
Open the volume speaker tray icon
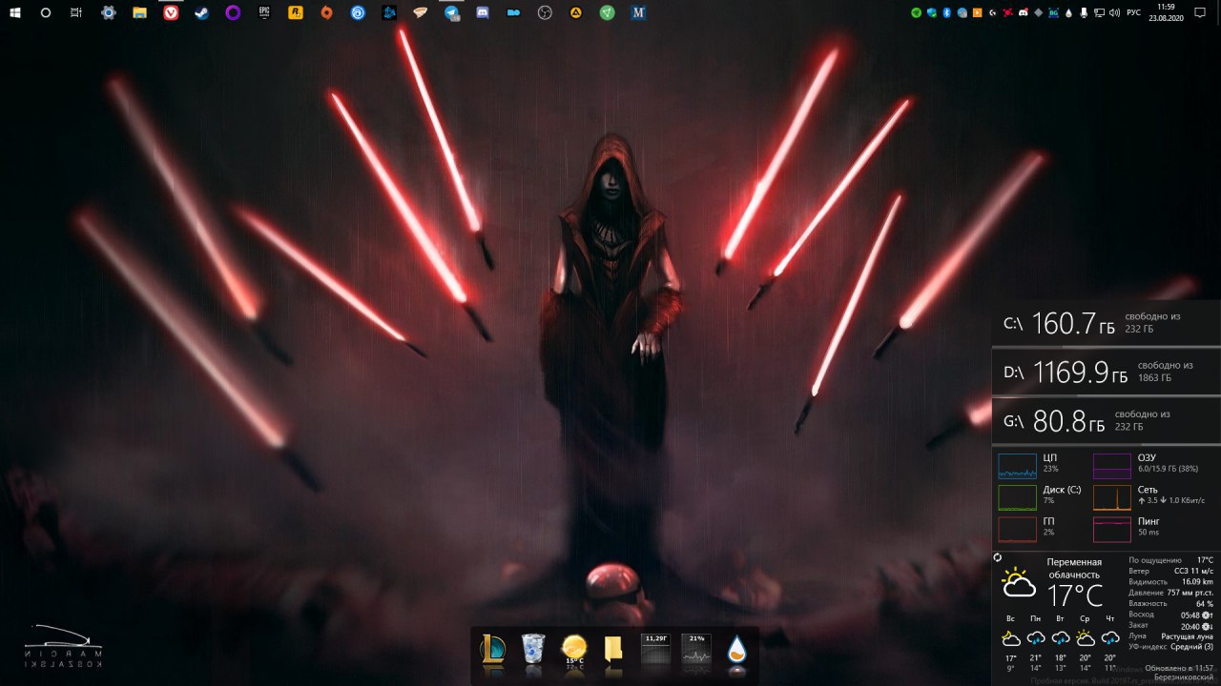pos(1114,13)
